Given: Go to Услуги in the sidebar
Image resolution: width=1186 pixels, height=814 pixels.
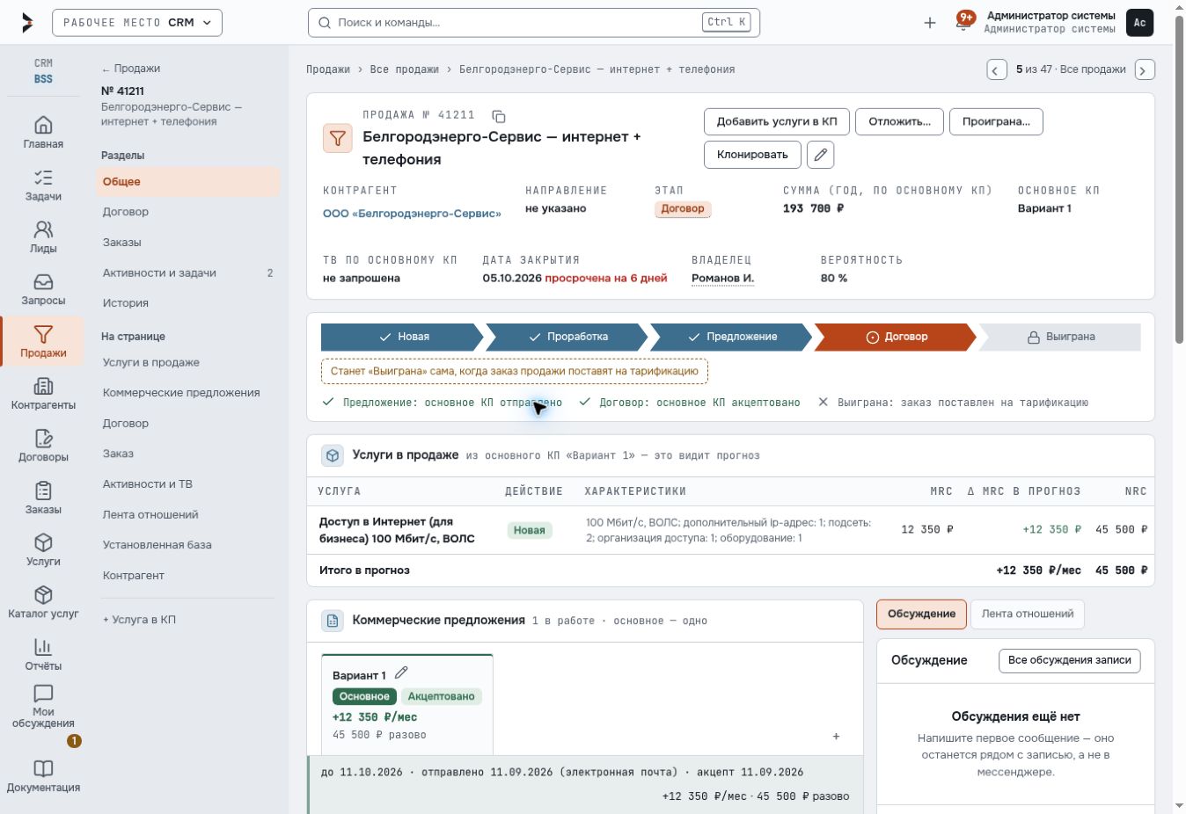Looking at the screenshot, I should click(x=43, y=549).
